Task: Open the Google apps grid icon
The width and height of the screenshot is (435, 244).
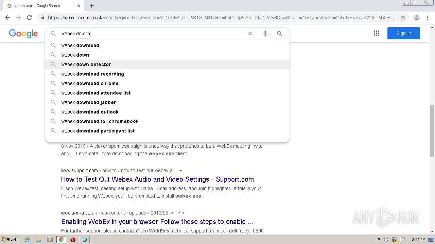Action: pyautogui.click(x=376, y=33)
